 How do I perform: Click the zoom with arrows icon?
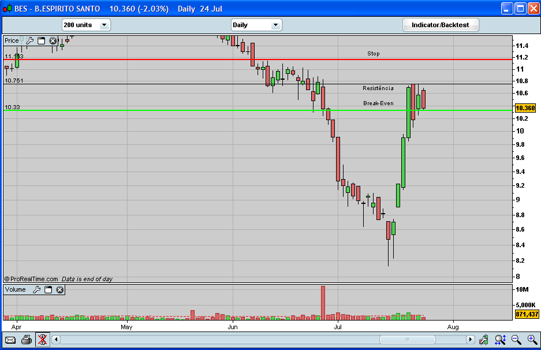500,340
